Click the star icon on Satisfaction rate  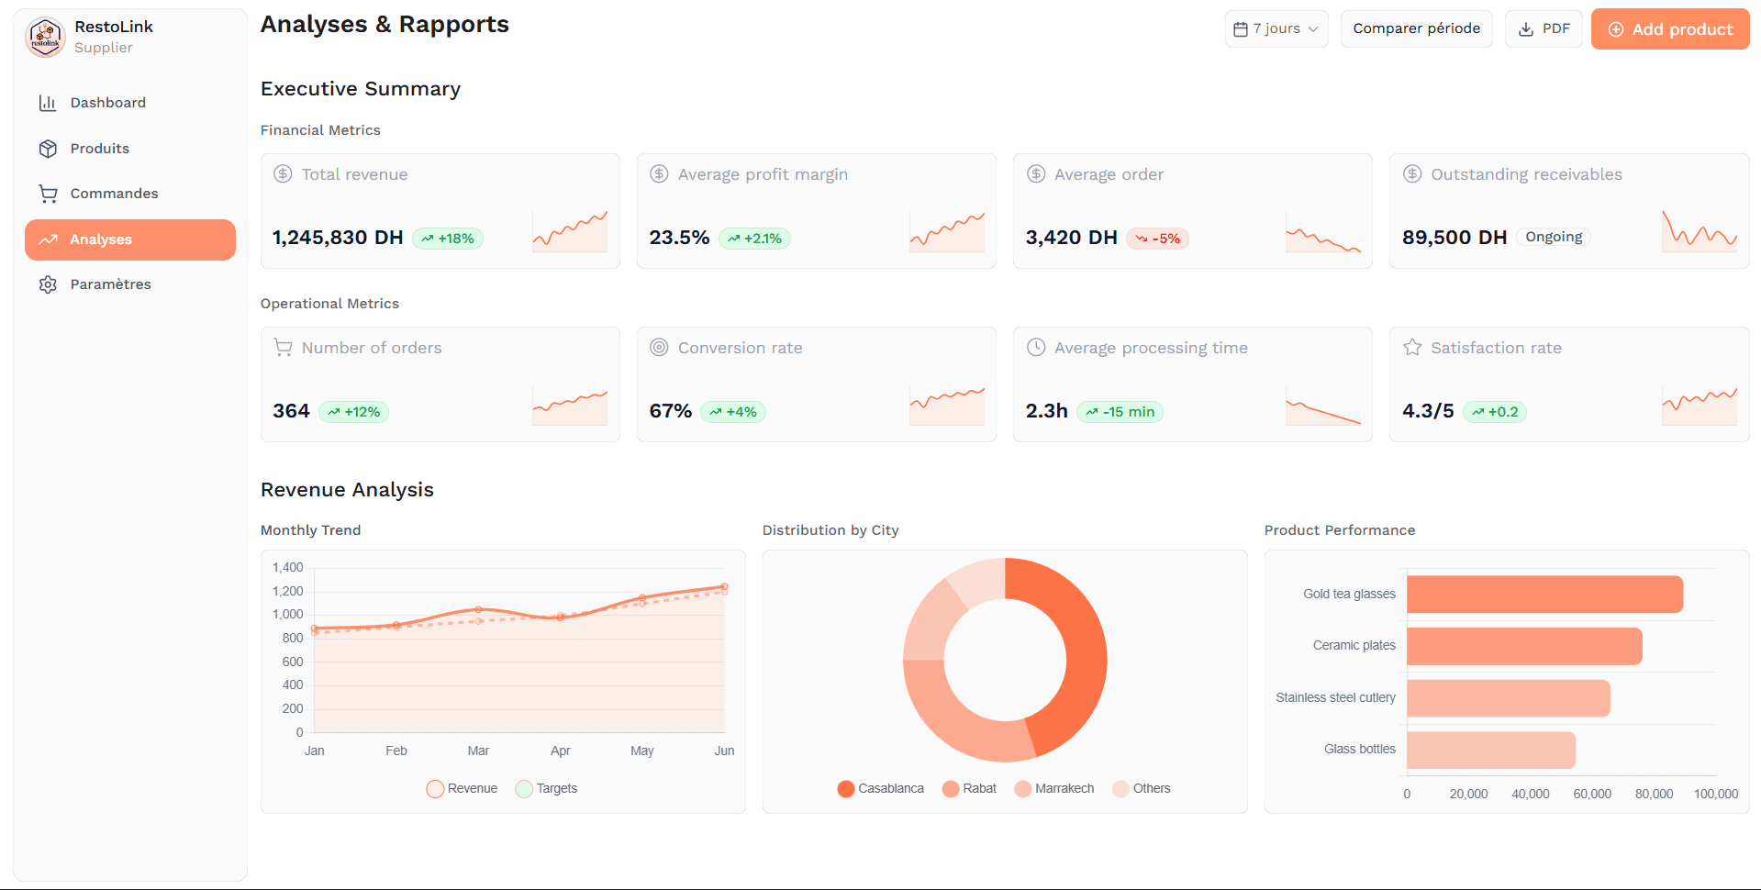coord(1411,347)
